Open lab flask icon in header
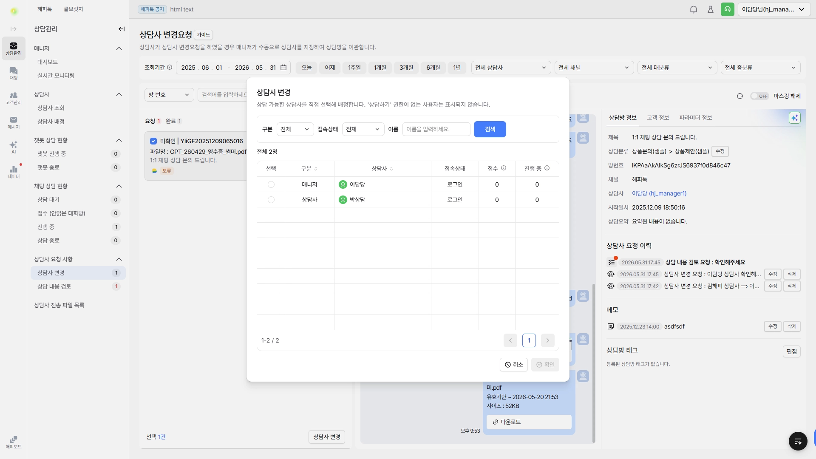816x459 pixels. click(x=711, y=9)
